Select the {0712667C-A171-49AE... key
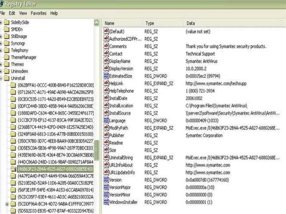 pos(55,92)
